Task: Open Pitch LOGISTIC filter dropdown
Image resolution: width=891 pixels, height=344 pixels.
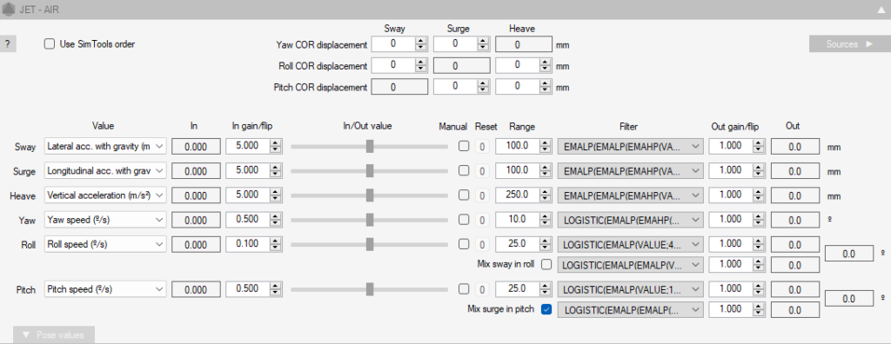Action: [x=630, y=289]
